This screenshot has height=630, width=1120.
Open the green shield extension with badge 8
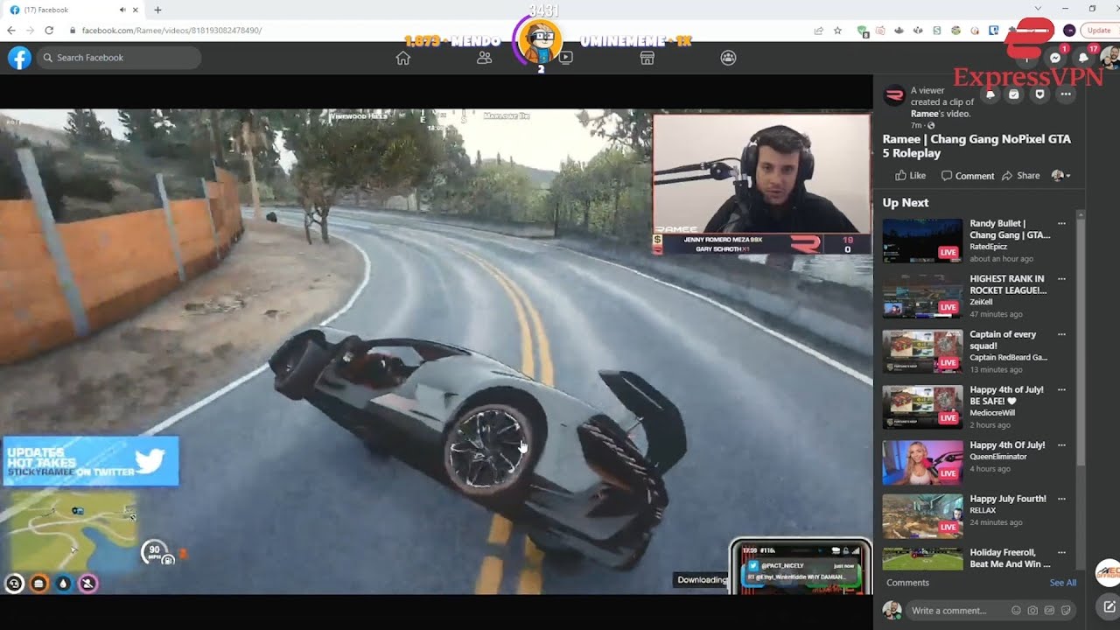[x=864, y=31]
